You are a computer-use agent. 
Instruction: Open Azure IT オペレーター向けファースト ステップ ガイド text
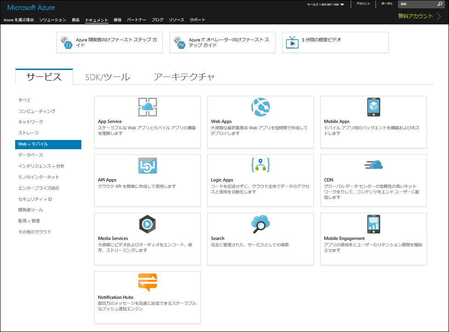coord(229,42)
